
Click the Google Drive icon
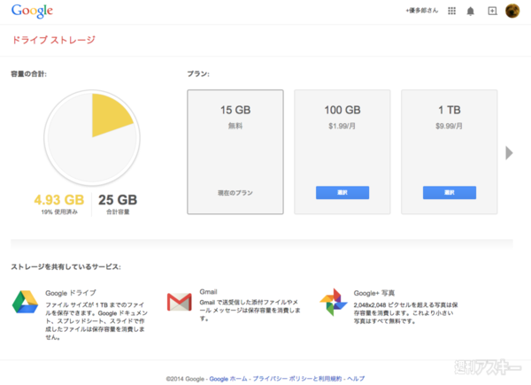25,302
